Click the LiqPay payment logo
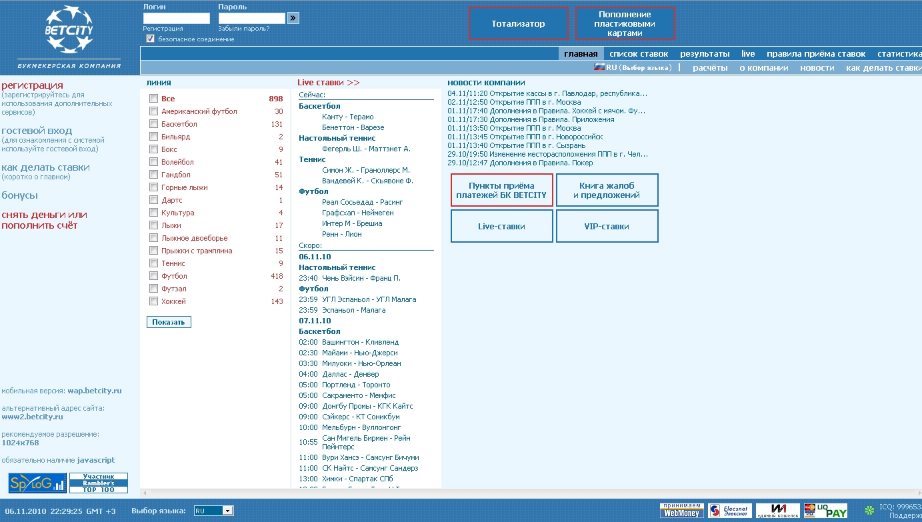 [x=825, y=511]
